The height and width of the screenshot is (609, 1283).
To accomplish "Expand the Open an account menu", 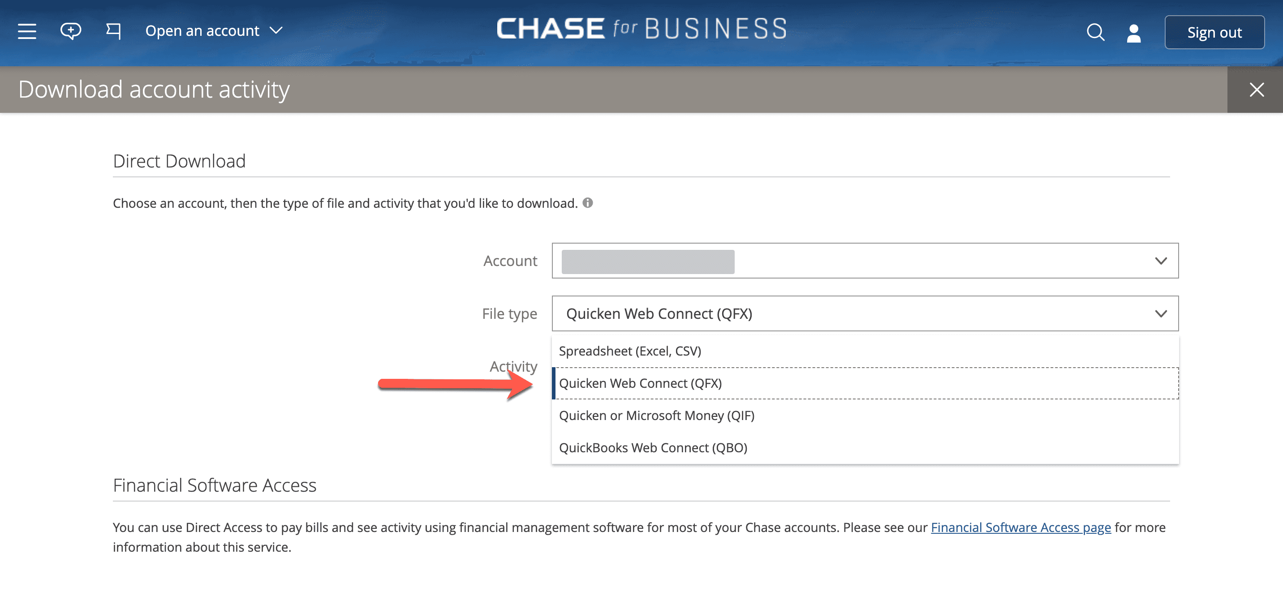I will coord(214,31).
